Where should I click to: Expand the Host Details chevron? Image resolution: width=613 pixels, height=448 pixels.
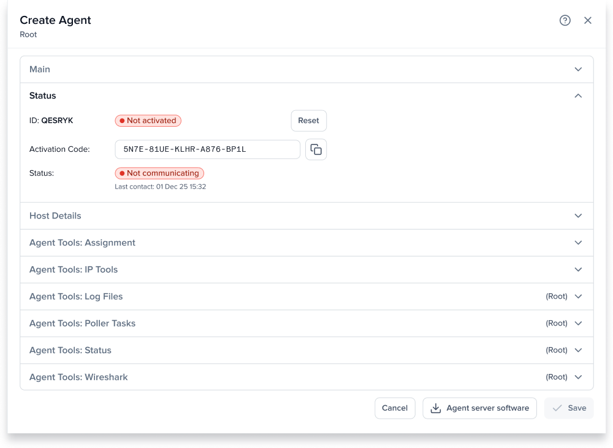point(578,216)
